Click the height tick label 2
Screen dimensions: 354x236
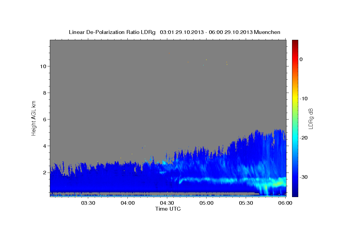coord(45,173)
